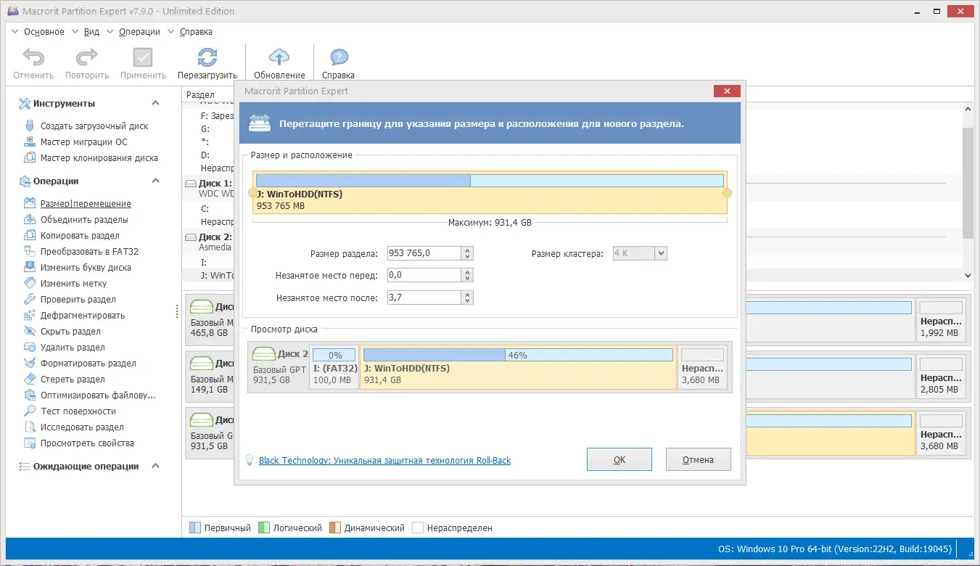Increase Размер раздела with its up arrow
This screenshot has height=566, width=980.
point(468,250)
